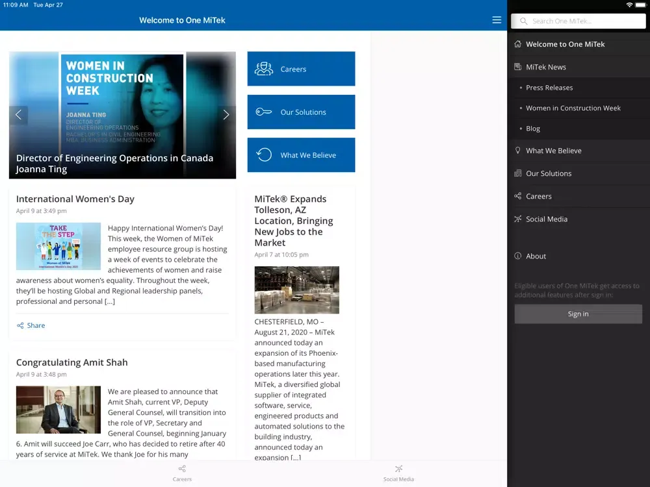Open the Take the Step thumbnail image

(x=58, y=246)
